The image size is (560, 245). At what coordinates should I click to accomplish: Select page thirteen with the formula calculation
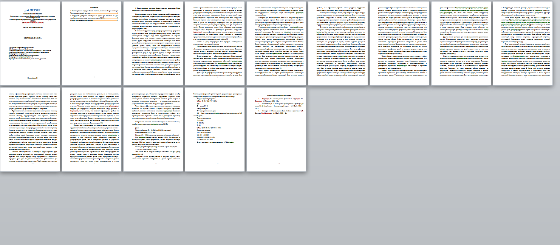(215, 129)
